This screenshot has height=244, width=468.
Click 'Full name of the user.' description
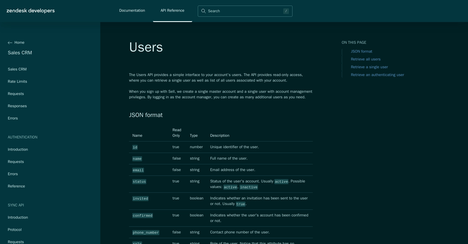tap(229, 158)
